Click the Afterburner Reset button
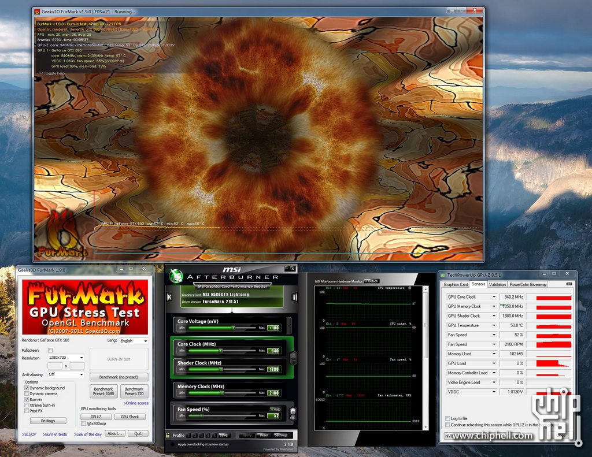This screenshot has height=457, width=592. click(263, 435)
